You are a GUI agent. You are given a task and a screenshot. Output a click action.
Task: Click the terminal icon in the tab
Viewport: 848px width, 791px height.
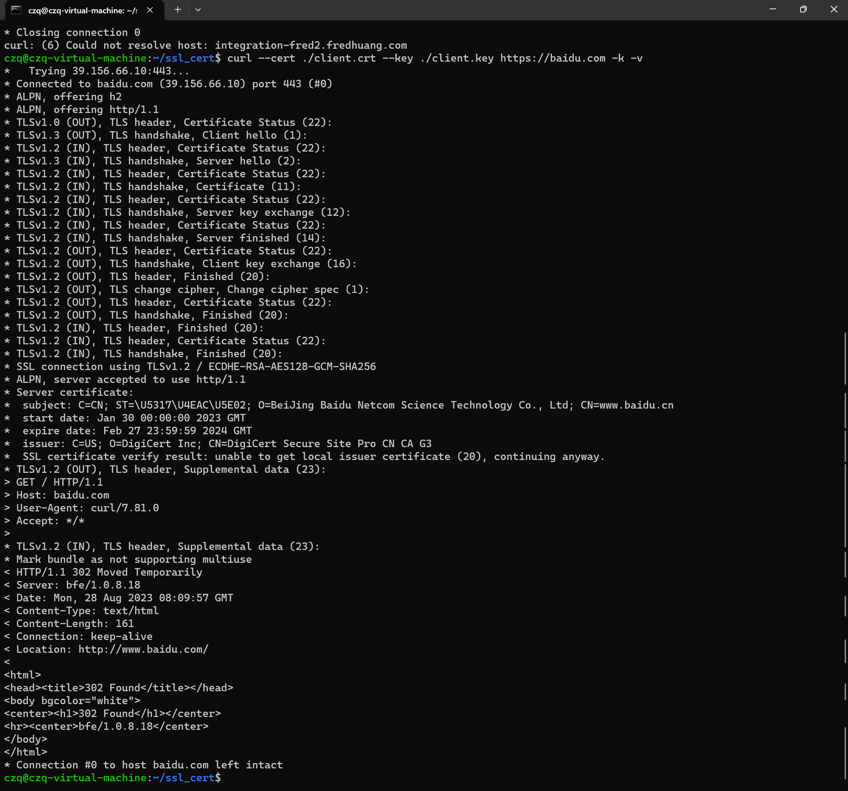click(16, 10)
